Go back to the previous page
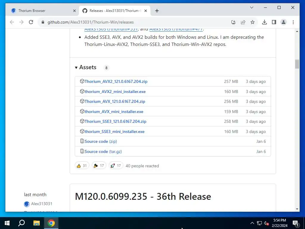 point(12,22)
